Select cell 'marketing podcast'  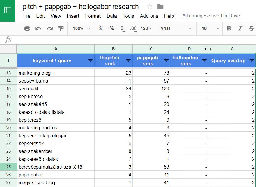[x=56, y=128]
